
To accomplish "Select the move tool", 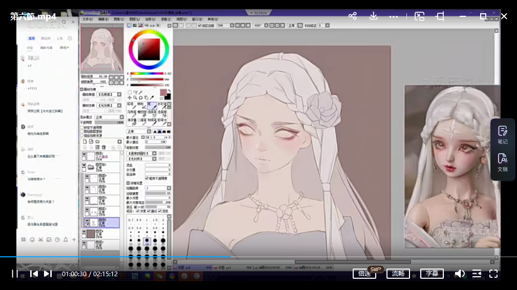I will coord(130,98).
